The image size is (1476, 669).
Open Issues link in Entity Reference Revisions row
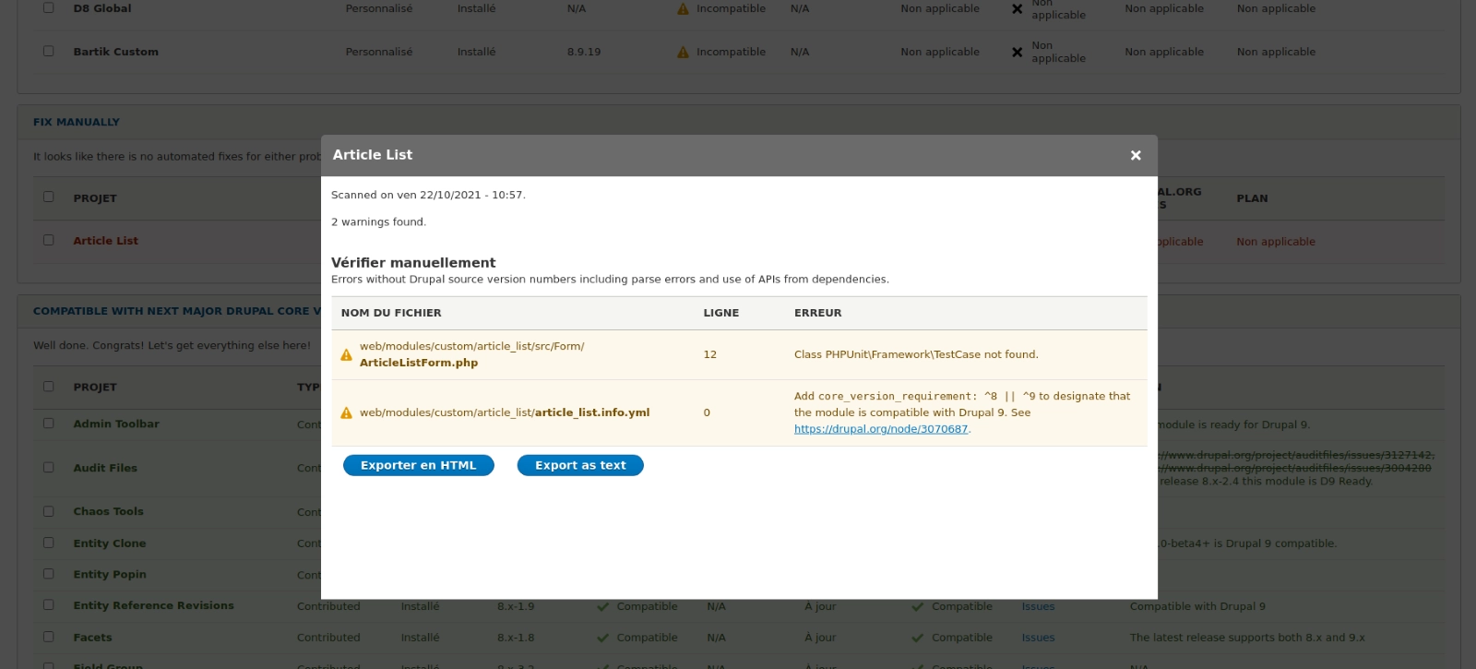coord(1038,607)
